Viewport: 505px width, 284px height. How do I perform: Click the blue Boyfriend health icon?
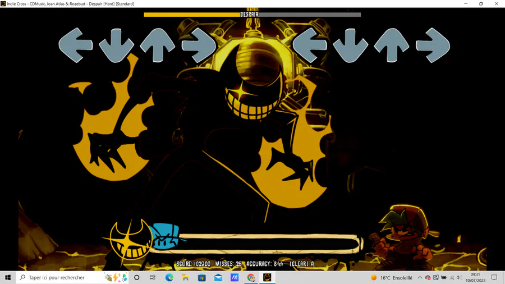pos(166,237)
